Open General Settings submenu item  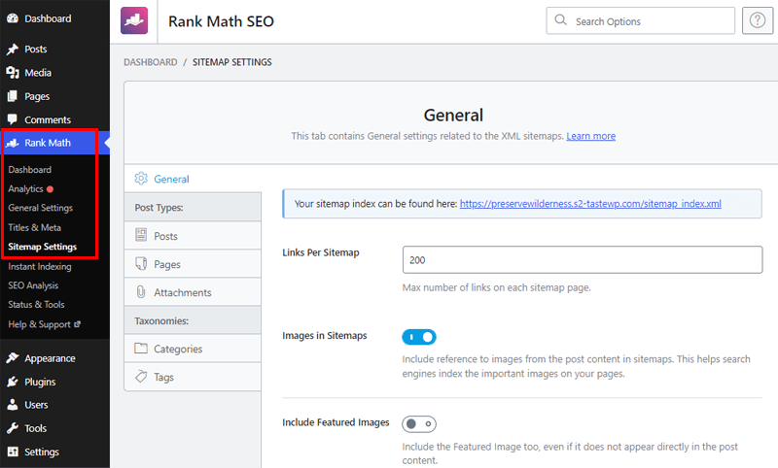point(41,208)
